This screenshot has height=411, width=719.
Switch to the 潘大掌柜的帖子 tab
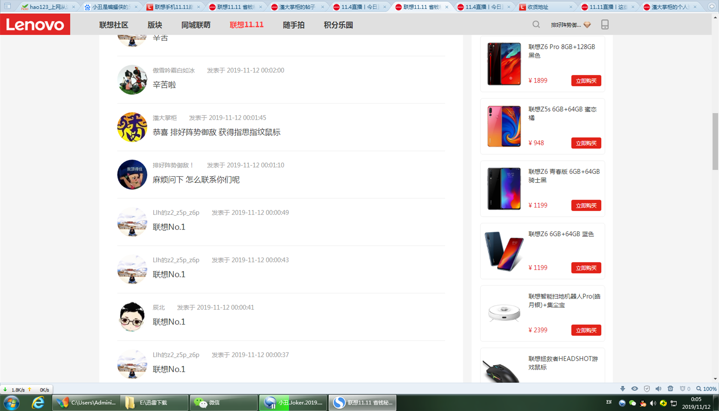tap(296, 7)
